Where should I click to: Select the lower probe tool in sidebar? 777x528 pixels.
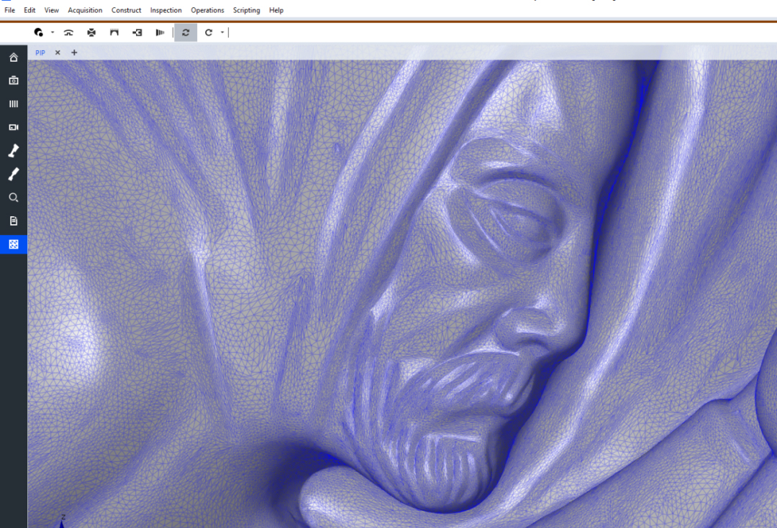(13, 174)
